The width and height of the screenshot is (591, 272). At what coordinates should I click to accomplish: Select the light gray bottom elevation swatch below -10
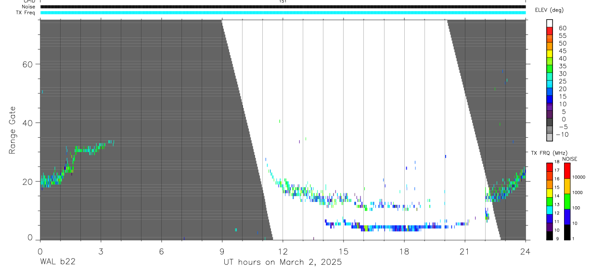tap(550, 138)
